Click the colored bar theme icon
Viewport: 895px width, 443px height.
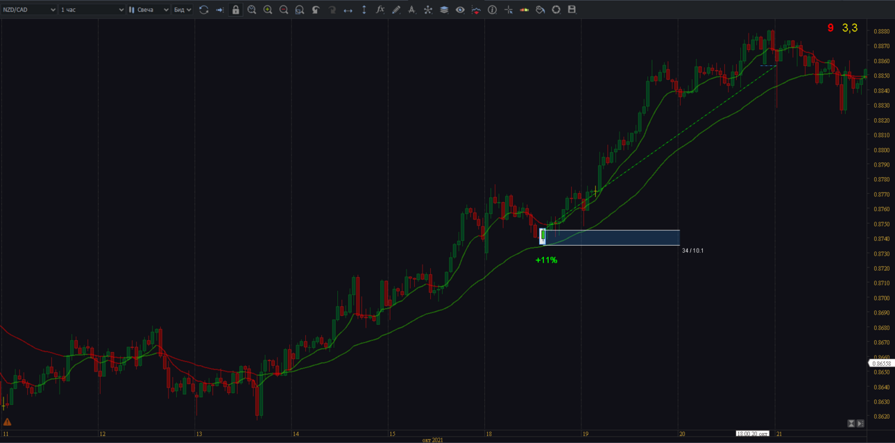tap(524, 10)
